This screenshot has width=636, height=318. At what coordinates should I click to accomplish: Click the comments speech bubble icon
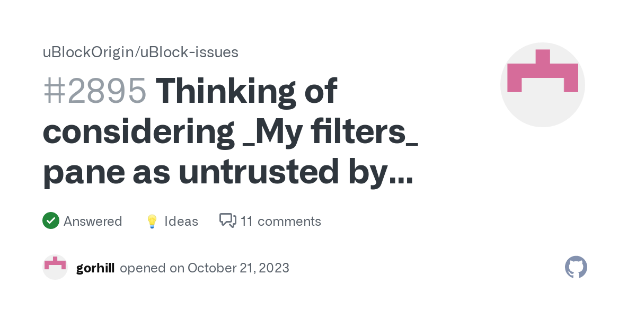[228, 220]
